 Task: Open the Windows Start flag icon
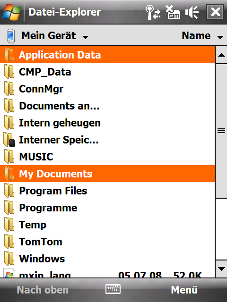tap(11, 12)
